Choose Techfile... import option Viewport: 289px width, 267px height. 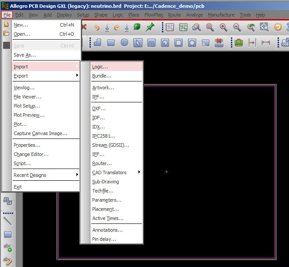pos(117,191)
